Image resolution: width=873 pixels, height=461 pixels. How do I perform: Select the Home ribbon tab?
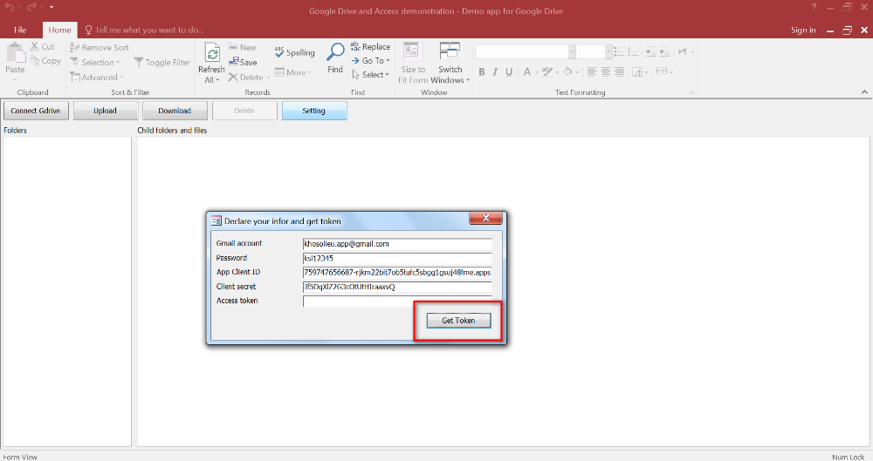click(59, 30)
